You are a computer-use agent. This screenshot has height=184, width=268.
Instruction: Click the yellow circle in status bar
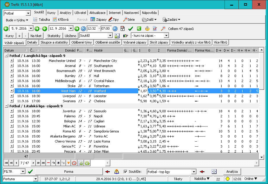[x=228, y=179]
